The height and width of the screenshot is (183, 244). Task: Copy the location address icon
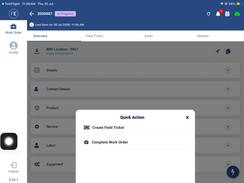point(228,51)
